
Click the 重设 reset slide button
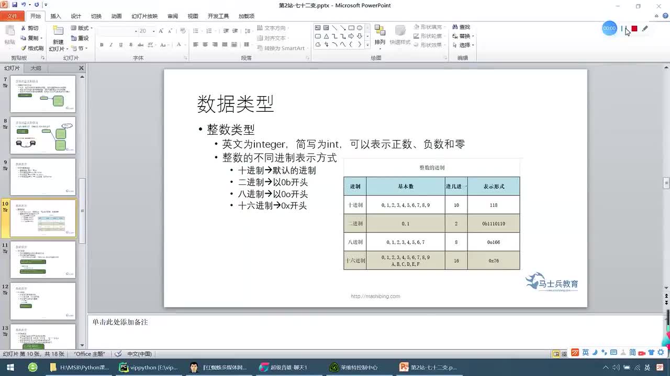79,38
